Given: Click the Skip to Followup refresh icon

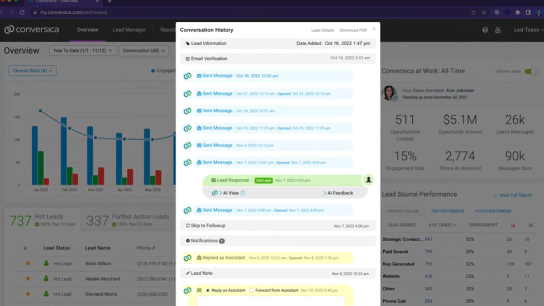Looking at the screenshot, I should [188, 226].
